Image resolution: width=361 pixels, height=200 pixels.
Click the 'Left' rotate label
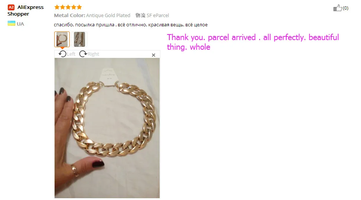point(71,54)
